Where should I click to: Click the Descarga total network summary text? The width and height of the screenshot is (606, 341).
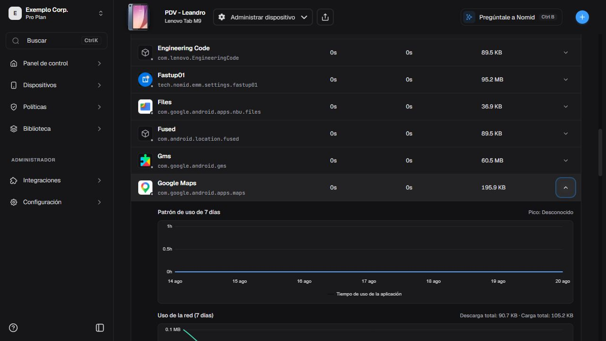coord(517,315)
